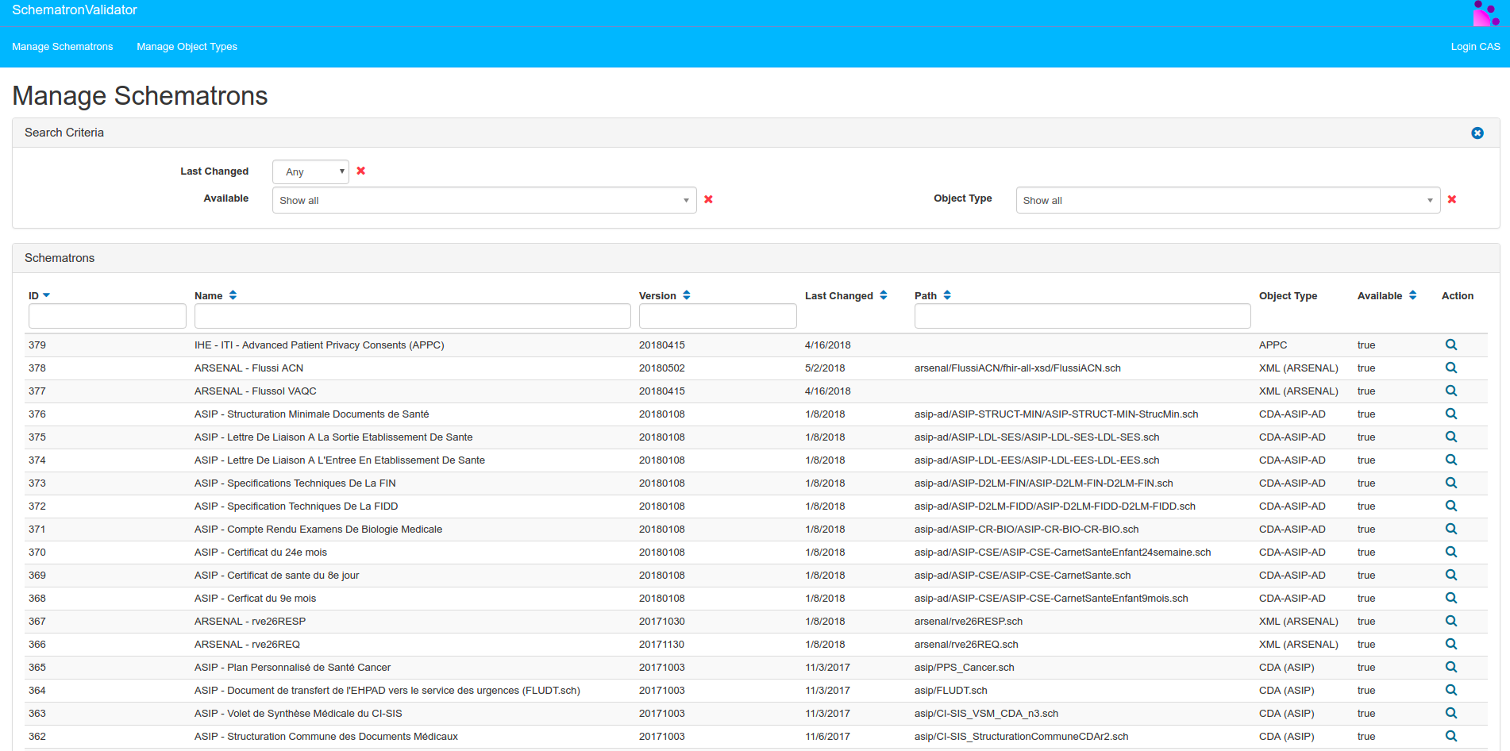Open the Object Type 'Show all' dropdown
Screen dimensions: 1510x751
point(1227,200)
